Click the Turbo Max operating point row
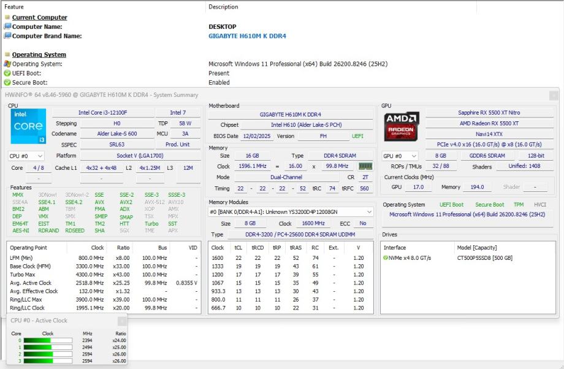The width and height of the screenshot is (564, 369). point(104,275)
